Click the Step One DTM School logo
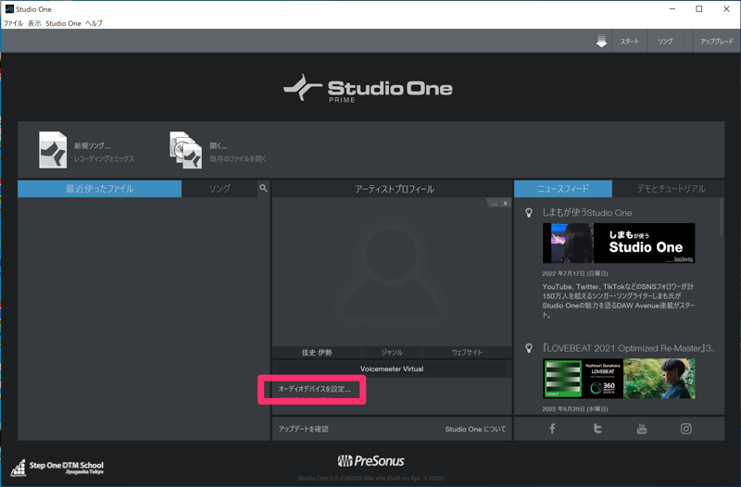The height and width of the screenshot is (487, 741). pyautogui.click(x=57, y=467)
